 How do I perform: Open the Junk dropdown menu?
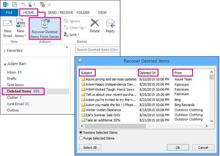tap(71, 34)
